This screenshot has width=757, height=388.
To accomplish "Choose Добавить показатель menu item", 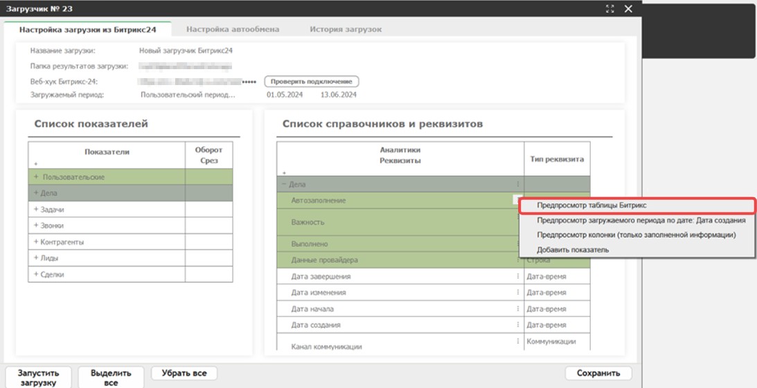I will click(x=637, y=250).
